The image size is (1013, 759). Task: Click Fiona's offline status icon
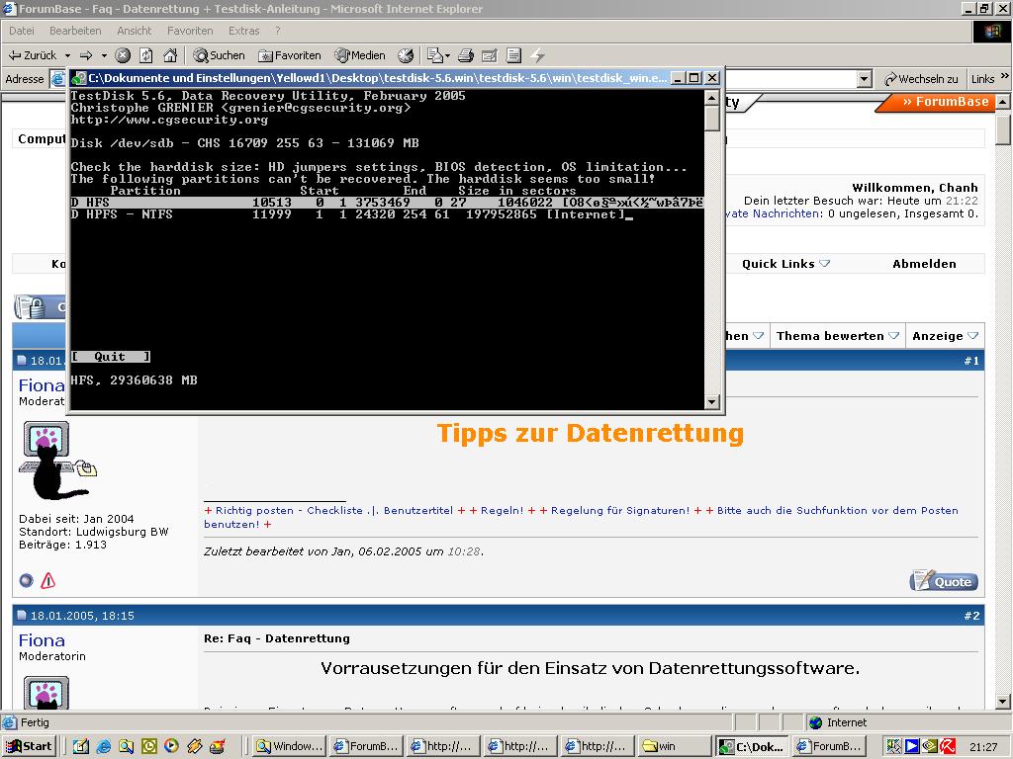point(26,581)
